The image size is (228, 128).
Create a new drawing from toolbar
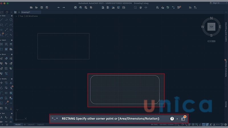click(x=31, y=7)
